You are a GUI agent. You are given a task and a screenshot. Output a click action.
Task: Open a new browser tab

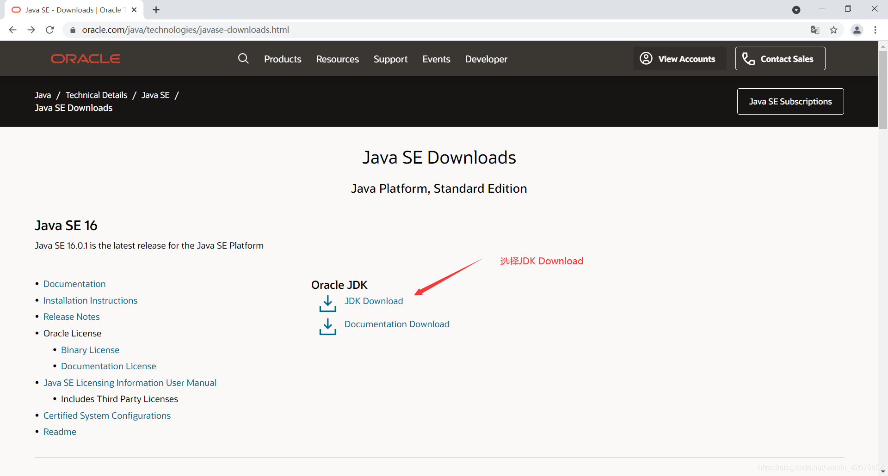156,10
